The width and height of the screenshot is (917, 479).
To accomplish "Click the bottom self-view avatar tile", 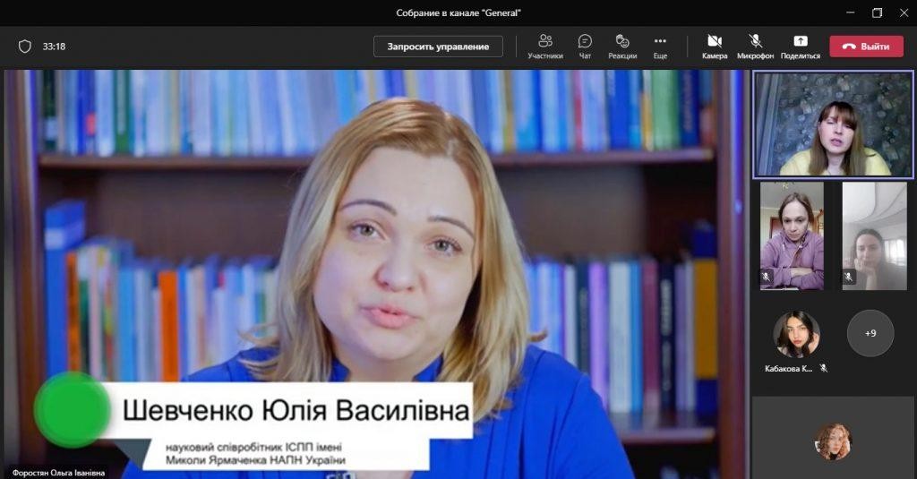I will coord(833,441).
